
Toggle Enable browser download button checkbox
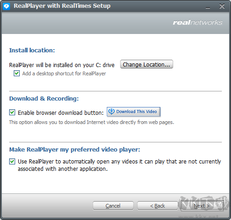pyautogui.click(x=12, y=113)
